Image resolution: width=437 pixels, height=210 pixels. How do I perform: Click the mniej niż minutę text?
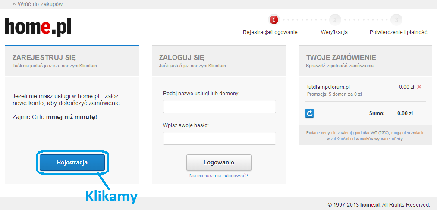(x=72, y=117)
